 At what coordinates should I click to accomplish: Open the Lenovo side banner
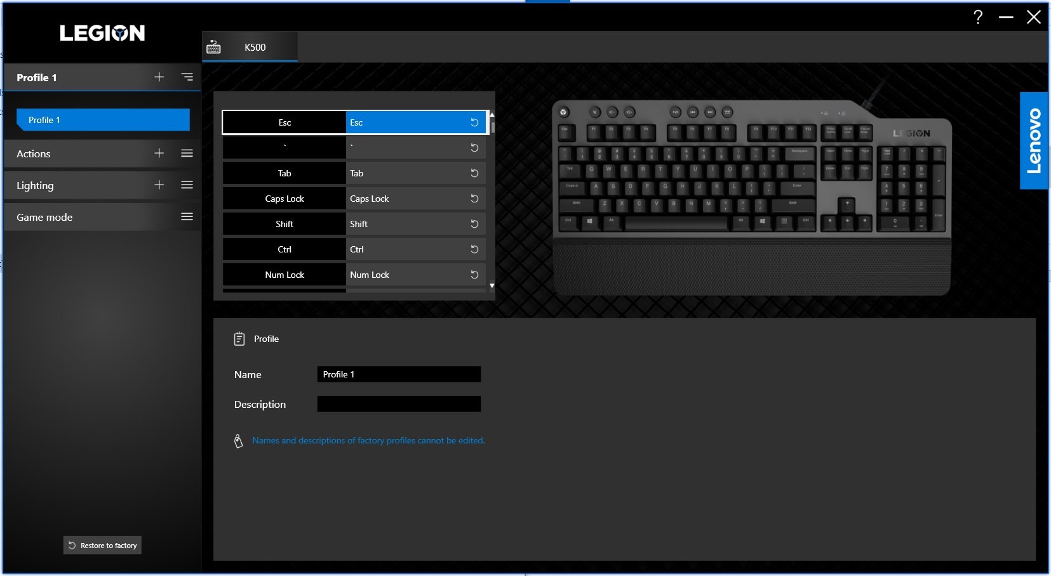tap(1033, 141)
